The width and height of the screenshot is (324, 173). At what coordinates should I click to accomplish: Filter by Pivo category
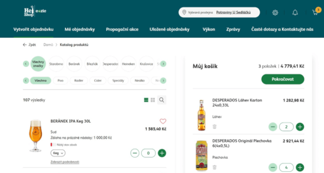61,81
